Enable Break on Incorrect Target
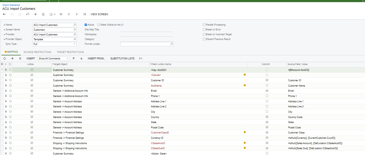This screenshot has width=365, height=155. (x=204, y=34)
